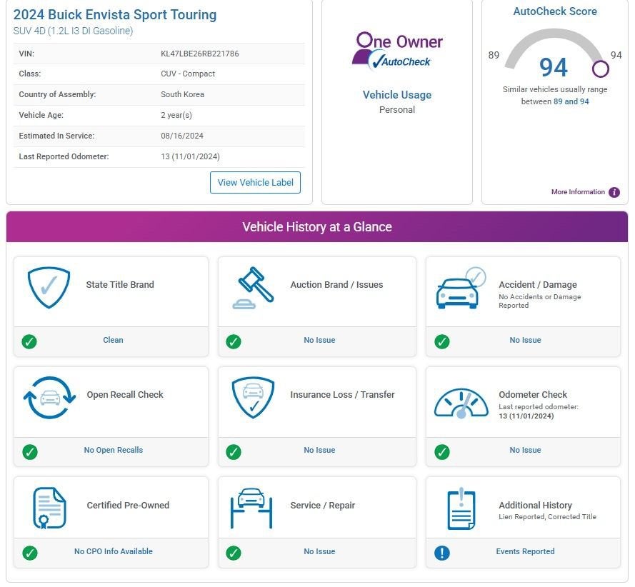Click the AutoCheck Score heading

(x=555, y=11)
